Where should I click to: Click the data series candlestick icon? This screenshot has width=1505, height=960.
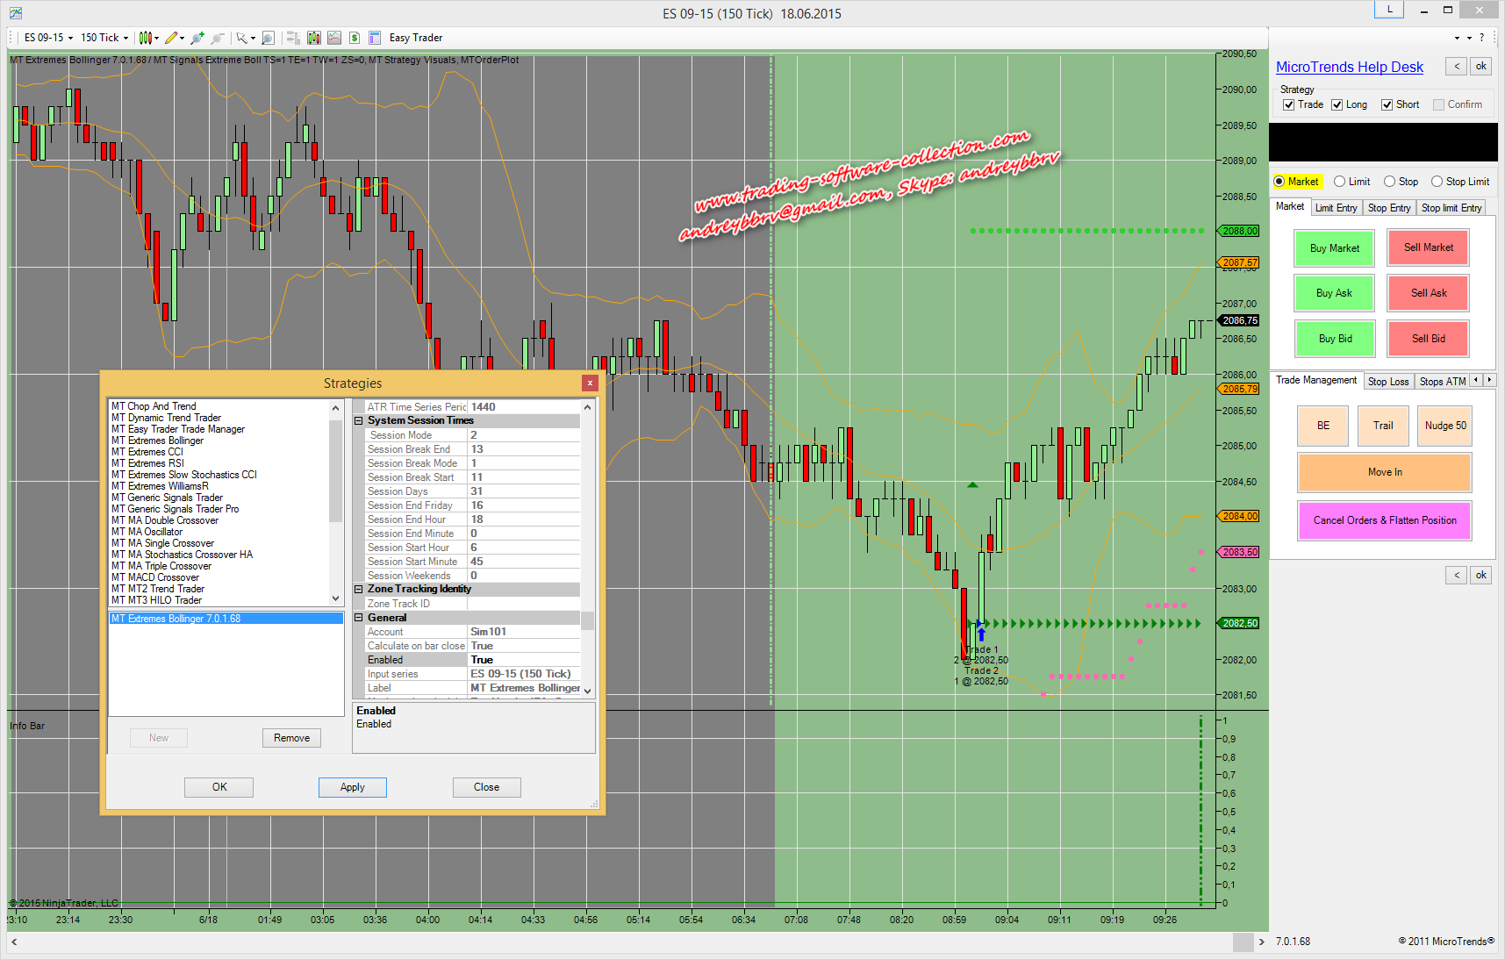tap(314, 38)
